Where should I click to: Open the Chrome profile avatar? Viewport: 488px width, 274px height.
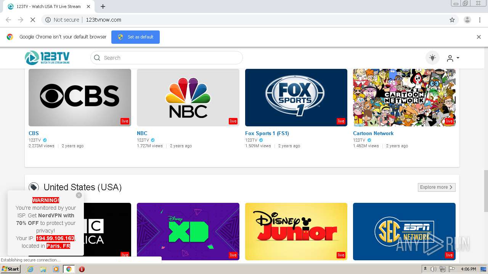[x=467, y=20]
